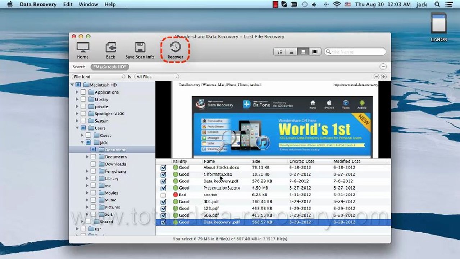Open the Edit menu

(x=68, y=4)
